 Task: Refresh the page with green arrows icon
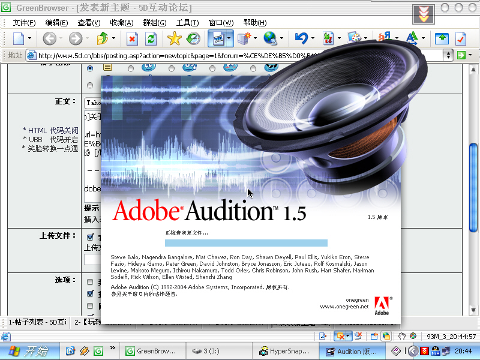pyautogui.click(x=151, y=39)
